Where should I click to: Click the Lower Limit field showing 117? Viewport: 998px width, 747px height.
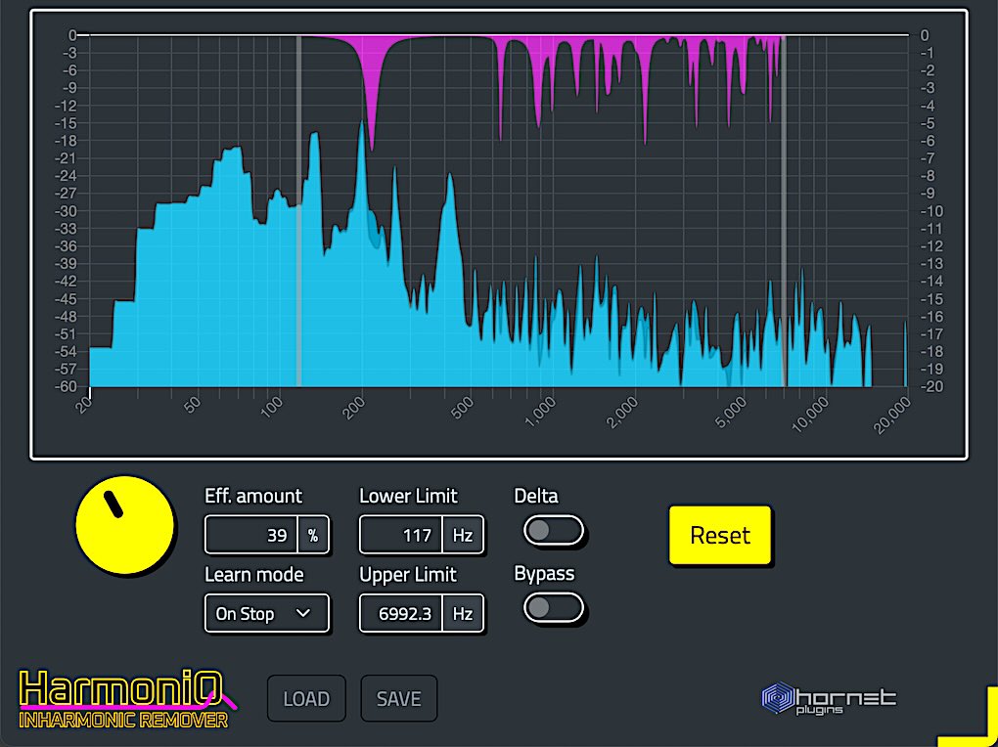click(x=401, y=535)
